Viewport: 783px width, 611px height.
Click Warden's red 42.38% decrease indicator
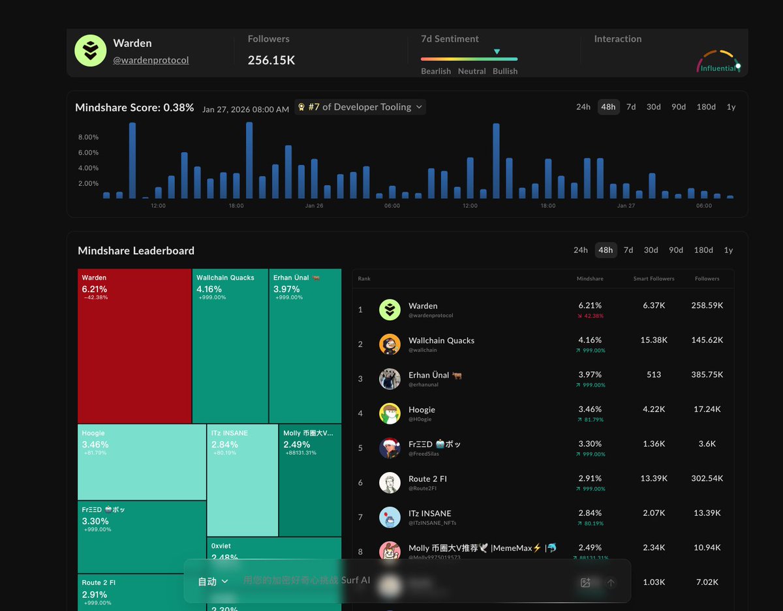click(x=590, y=316)
